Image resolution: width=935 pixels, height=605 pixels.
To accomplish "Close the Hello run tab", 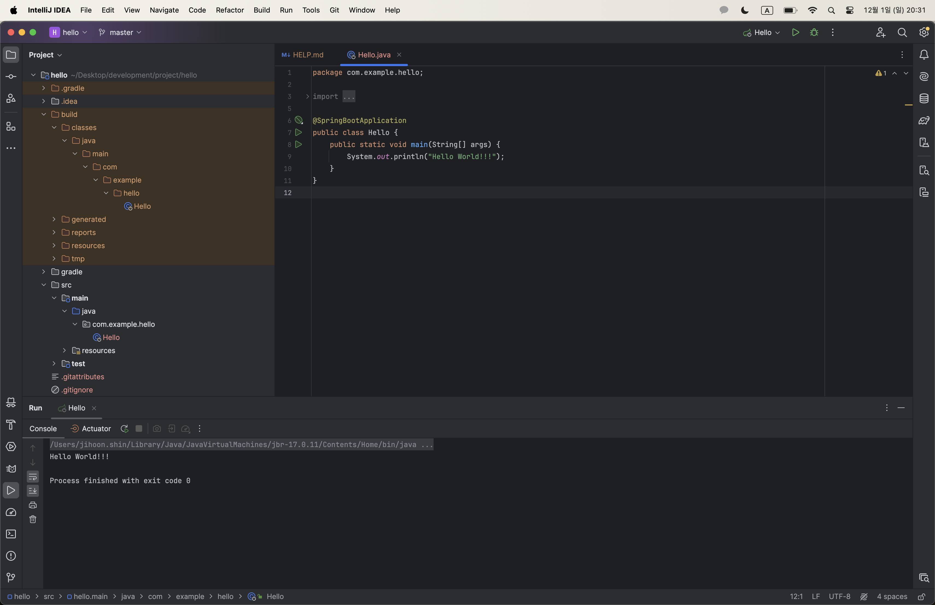I will click(94, 408).
